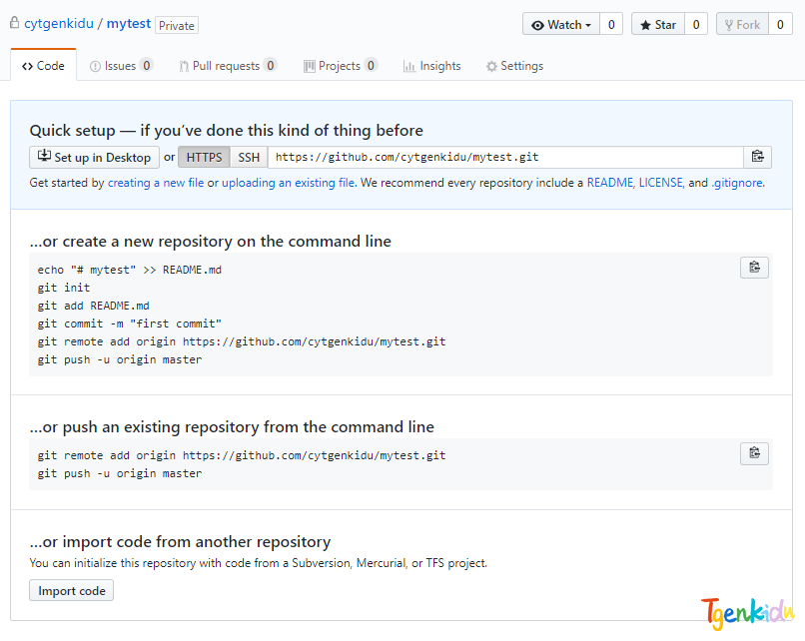Open the repository Settings tab
This screenshot has height=641, width=805.
[x=514, y=66]
